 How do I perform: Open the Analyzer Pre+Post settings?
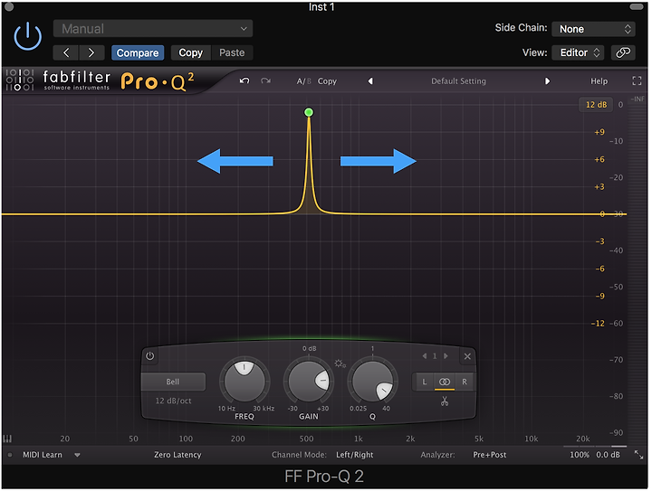[489, 455]
